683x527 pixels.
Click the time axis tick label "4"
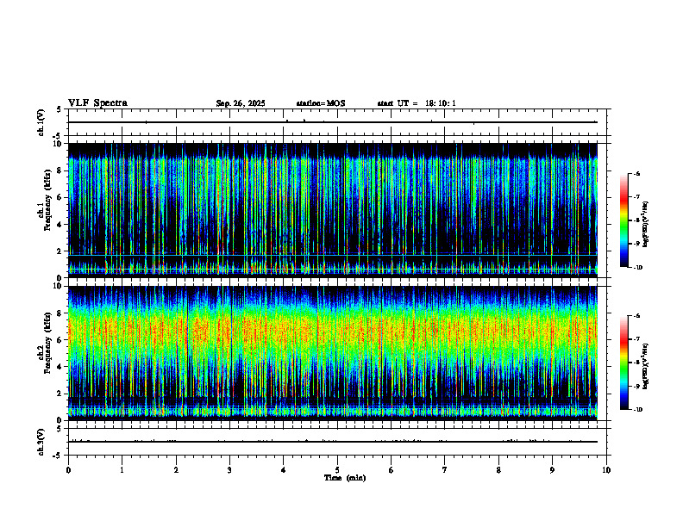click(x=284, y=470)
